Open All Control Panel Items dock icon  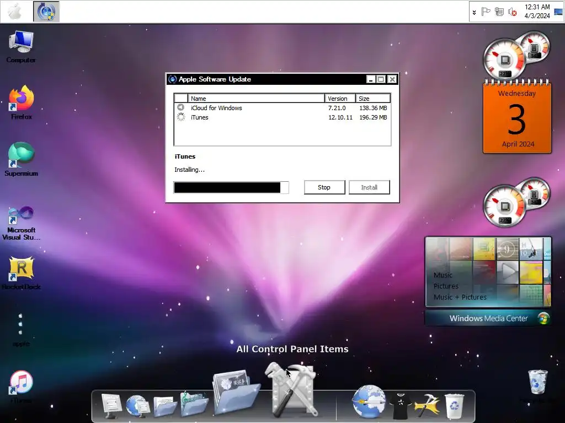pos(292,389)
